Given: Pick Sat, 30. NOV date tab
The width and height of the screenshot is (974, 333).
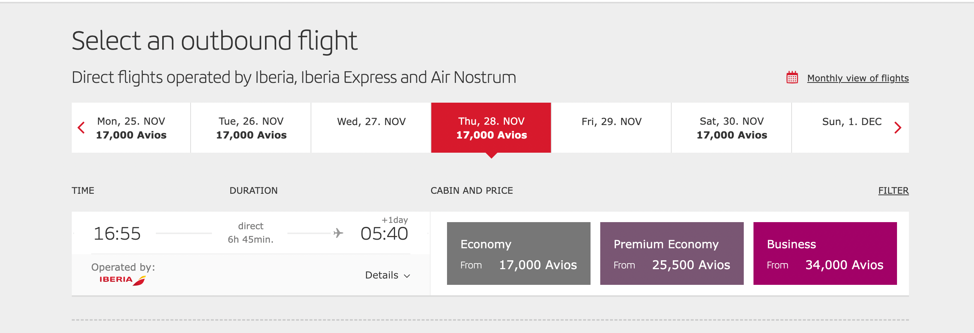Looking at the screenshot, I should (x=731, y=128).
